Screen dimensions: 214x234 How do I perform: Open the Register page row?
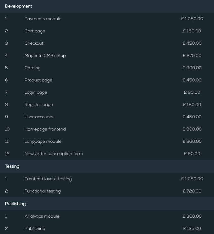(x=39, y=105)
